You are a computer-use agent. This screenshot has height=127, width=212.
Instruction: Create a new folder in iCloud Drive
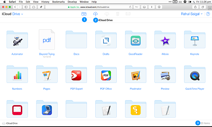click(84, 14)
